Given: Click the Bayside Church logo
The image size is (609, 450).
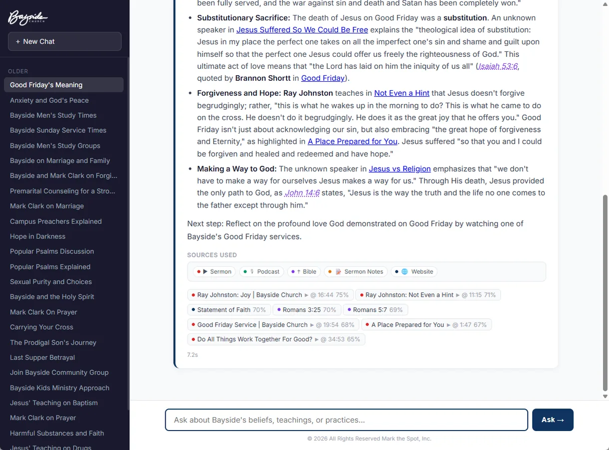Looking at the screenshot, I should coord(28,18).
